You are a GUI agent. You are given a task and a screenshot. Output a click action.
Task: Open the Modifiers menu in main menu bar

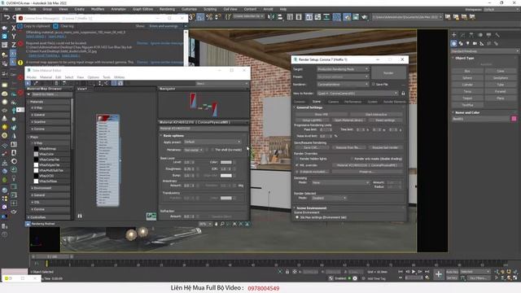click(x=98, y=9)
